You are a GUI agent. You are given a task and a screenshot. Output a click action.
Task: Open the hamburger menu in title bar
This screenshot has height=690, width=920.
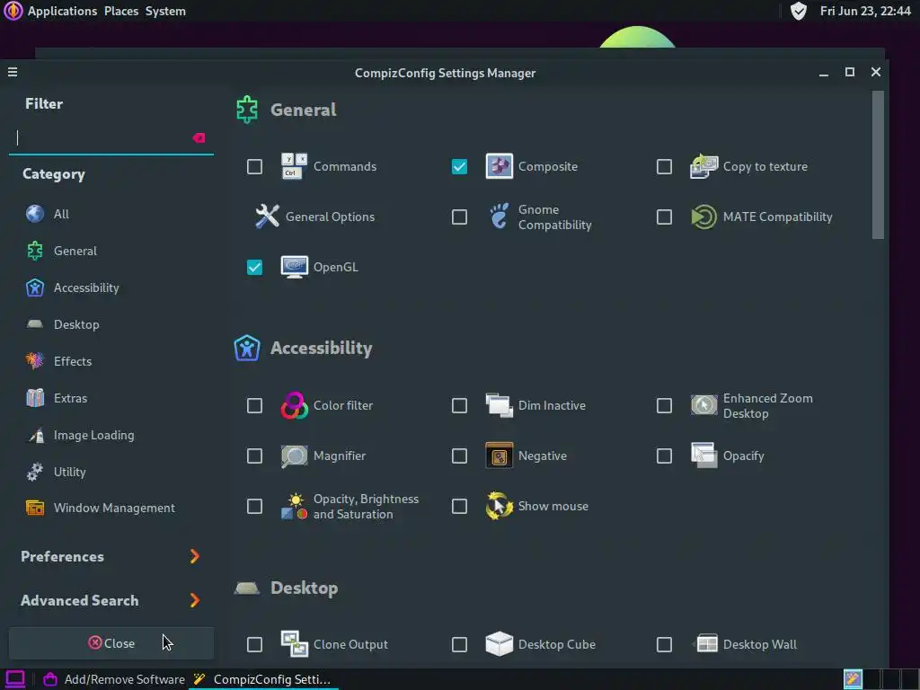click(x=13, y=72)
